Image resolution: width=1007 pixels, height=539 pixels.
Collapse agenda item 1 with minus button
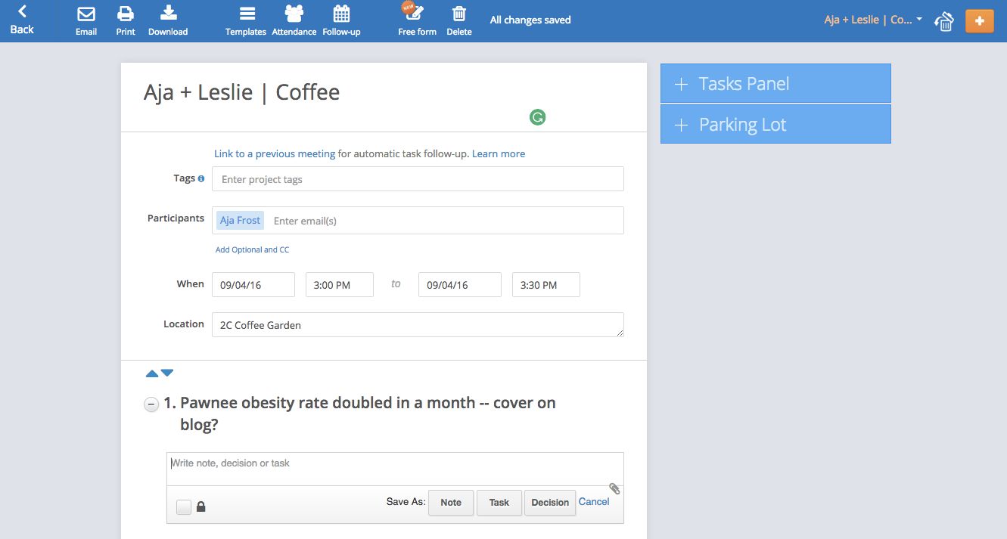pos(151,404)
